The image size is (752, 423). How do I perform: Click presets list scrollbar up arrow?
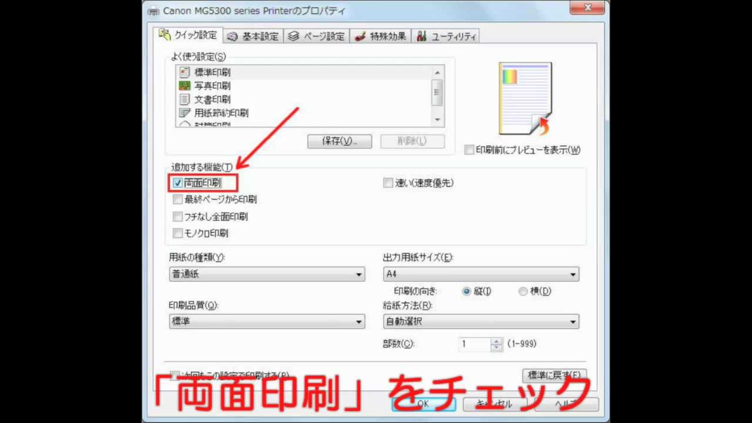437,72
